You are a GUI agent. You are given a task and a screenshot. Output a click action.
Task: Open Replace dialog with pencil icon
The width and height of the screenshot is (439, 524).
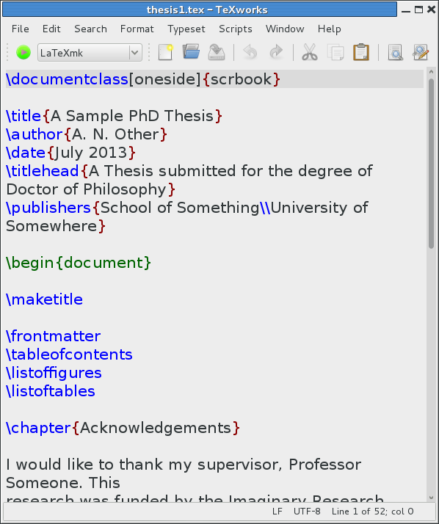(x=421, y=52)
